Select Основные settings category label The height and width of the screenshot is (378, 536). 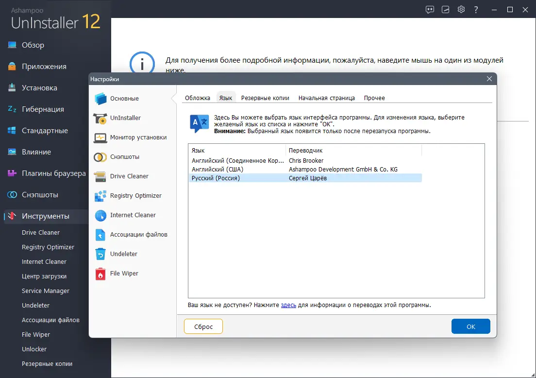point(124,99)
